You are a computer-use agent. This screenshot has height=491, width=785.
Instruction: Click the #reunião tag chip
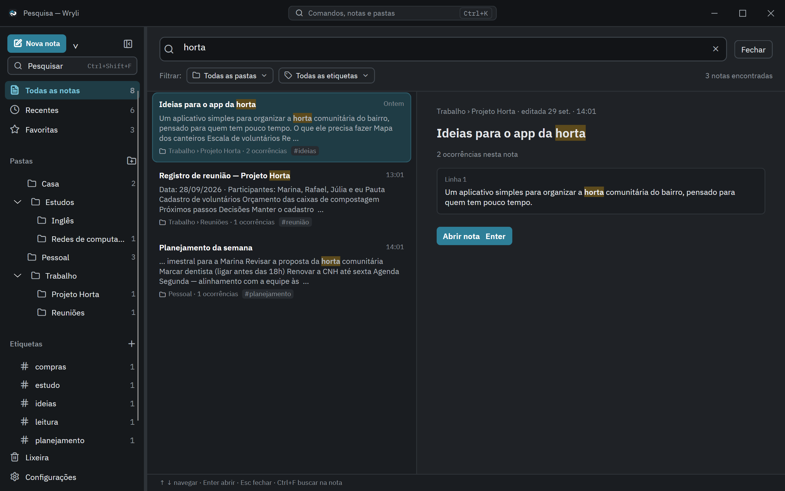coord(295,222)
